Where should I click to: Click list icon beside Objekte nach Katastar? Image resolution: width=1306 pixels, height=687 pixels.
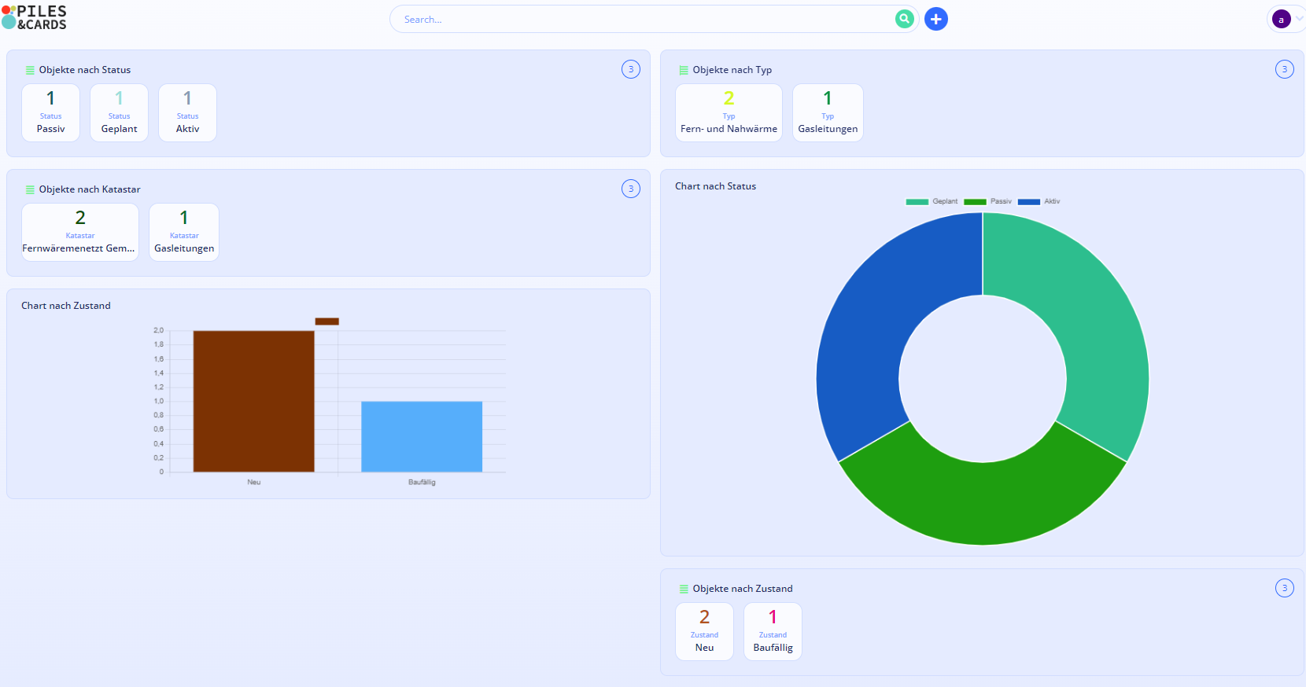click(30, 189)
